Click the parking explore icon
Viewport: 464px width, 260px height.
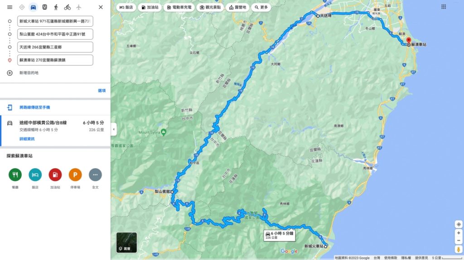pos(75,175)
